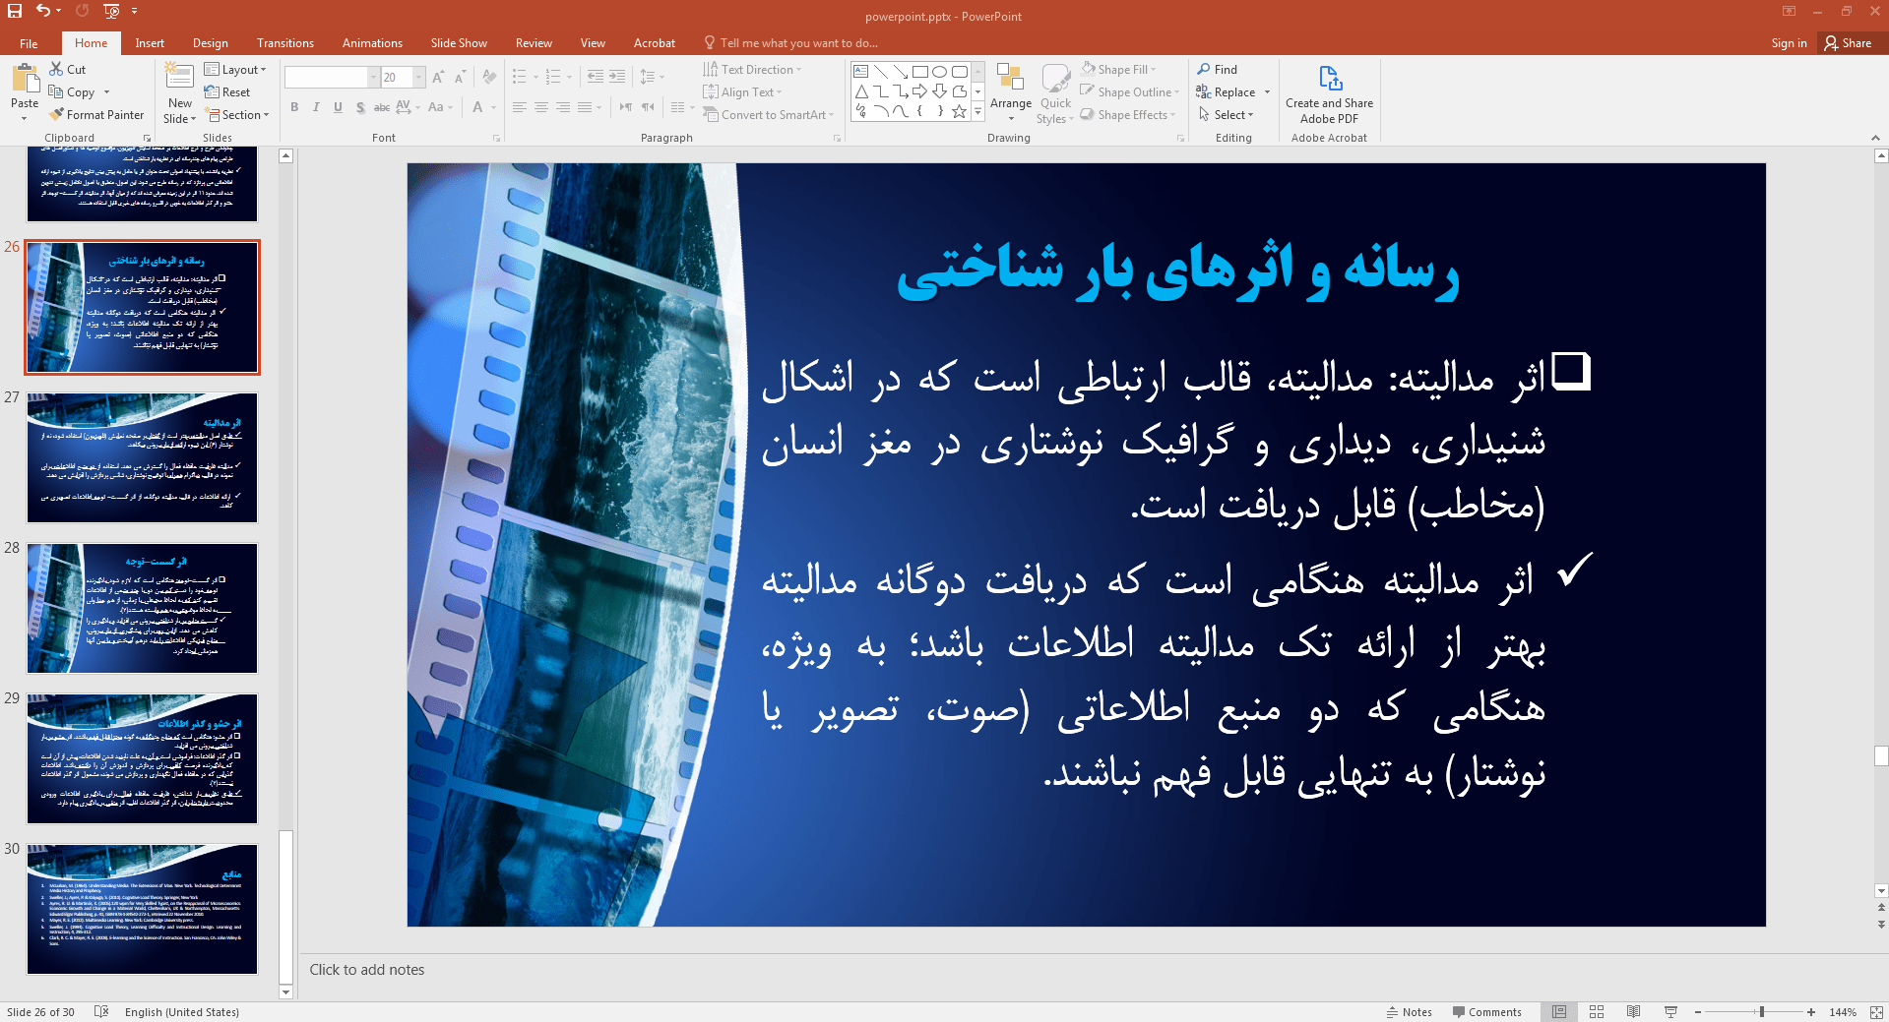
Task: Decrease font size with the smaller A icon
Action: [x=460, y=77]
